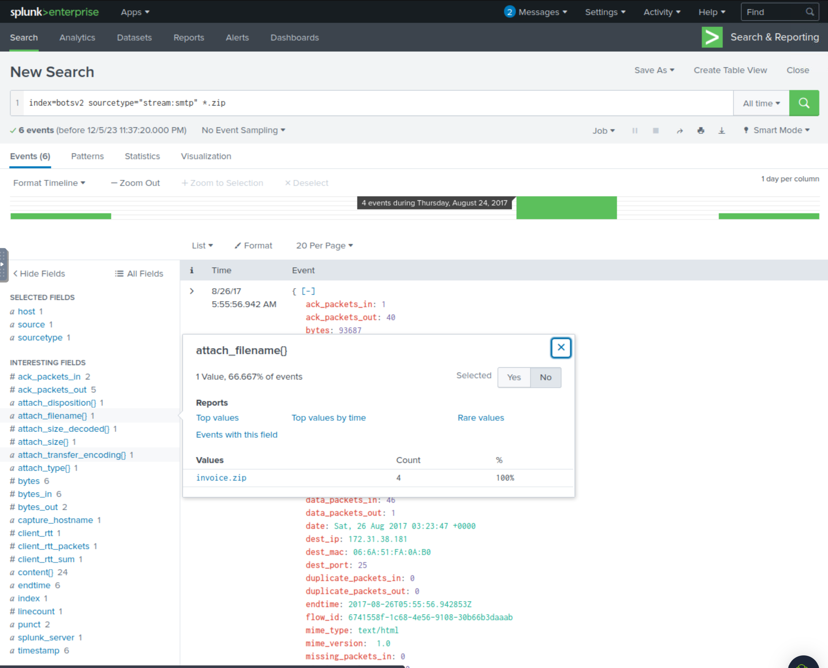Viewport: 828px width, 668px height.
Task: Switch to the Patterns tab
Action: click(87, 156)
